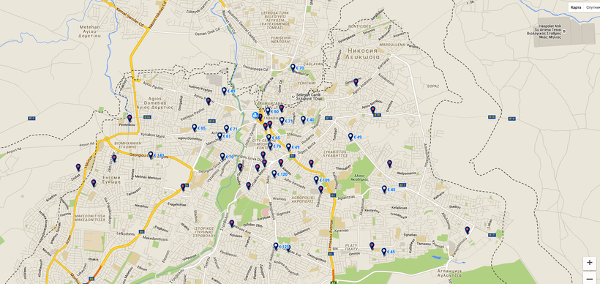The height and width of the screenshot is (284, 600).
Task: Switch to Спутник satellite view
Action: click(592, 7)
